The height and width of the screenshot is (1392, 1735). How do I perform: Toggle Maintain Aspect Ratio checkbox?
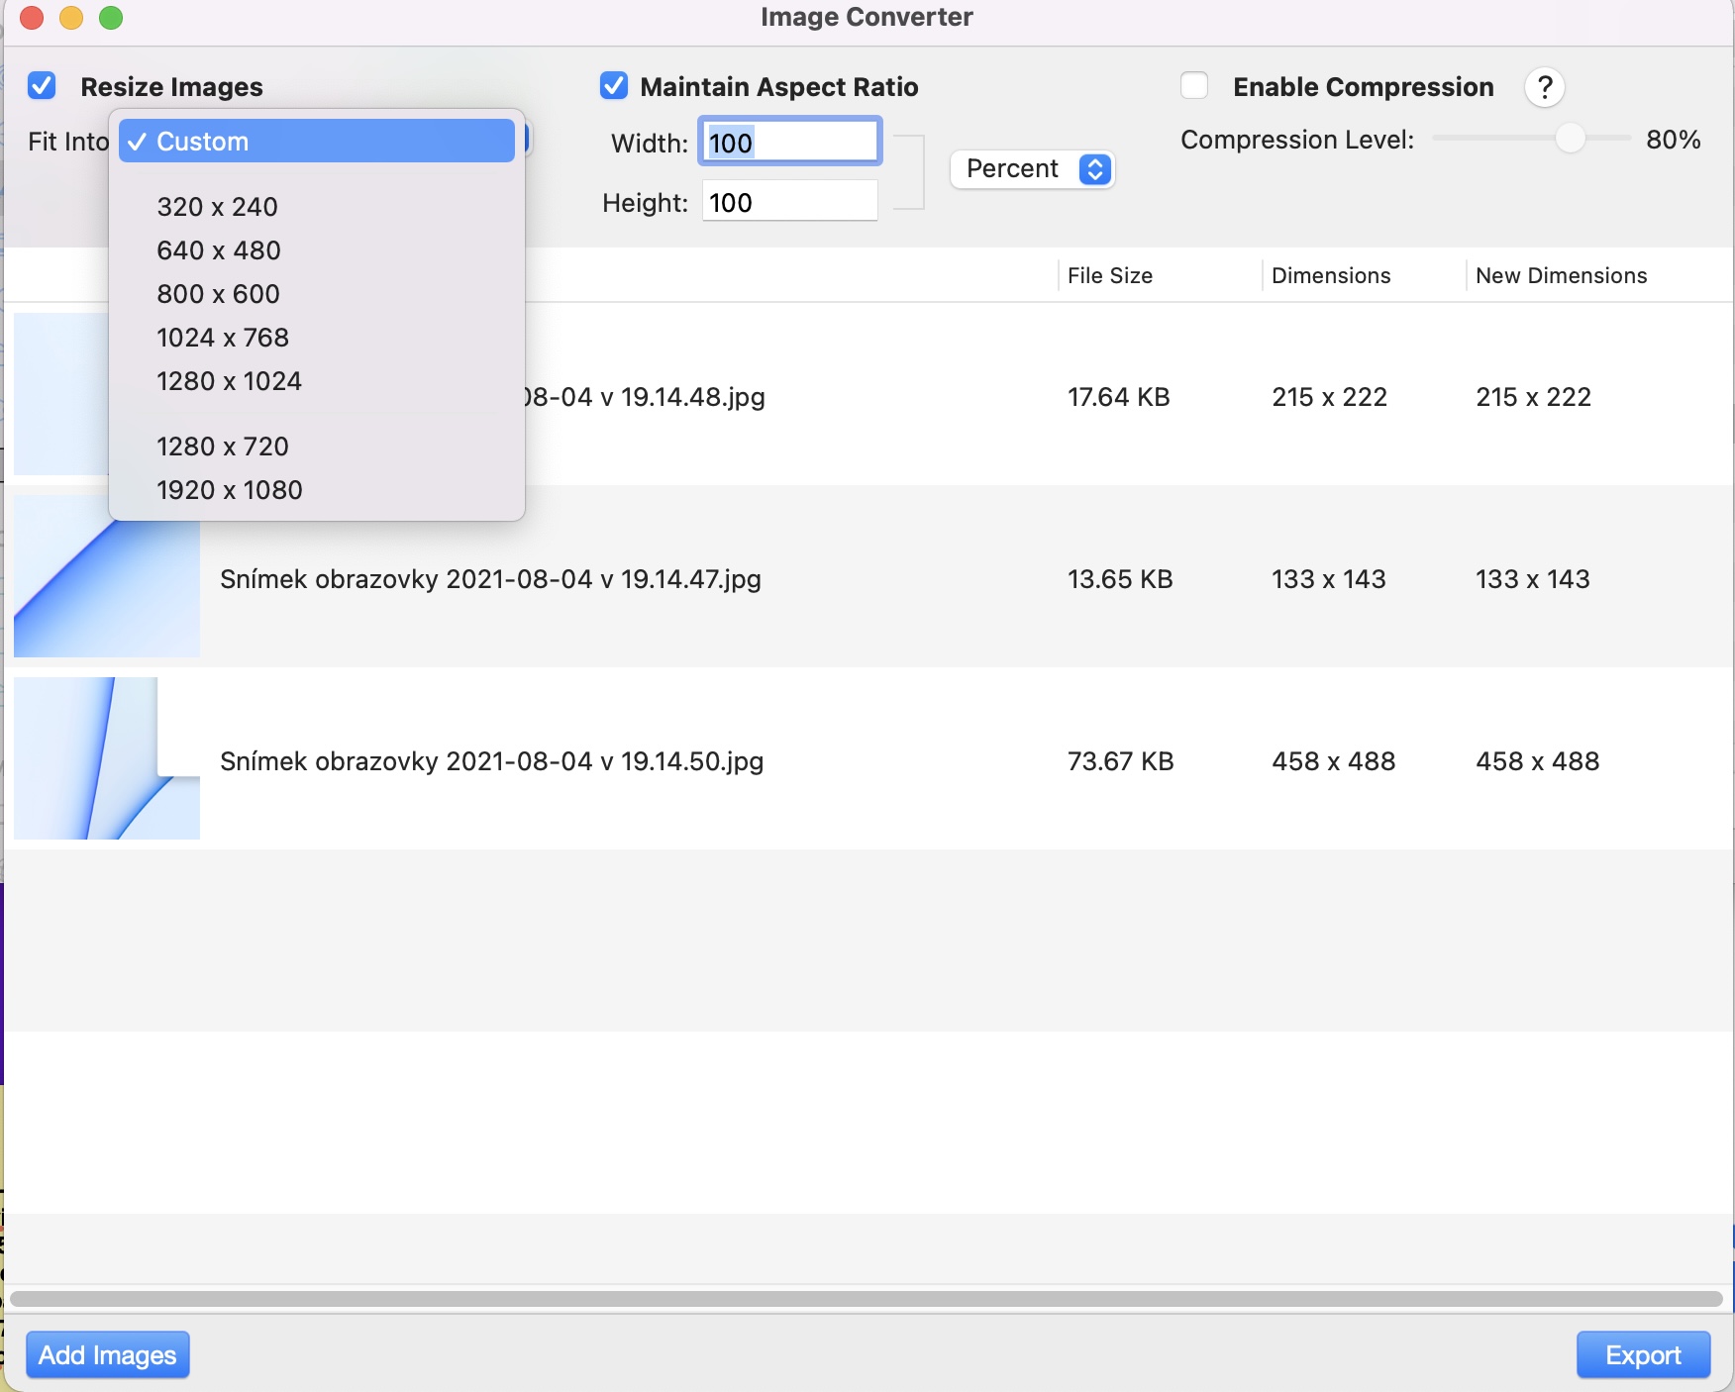(x=614, y=86)
